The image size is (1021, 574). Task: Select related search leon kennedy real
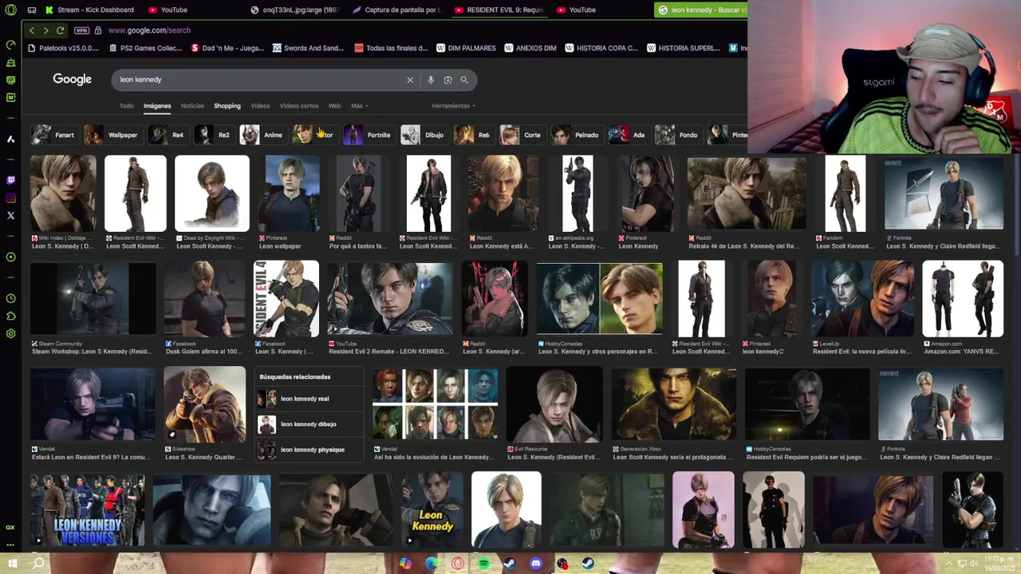[309, 399]
